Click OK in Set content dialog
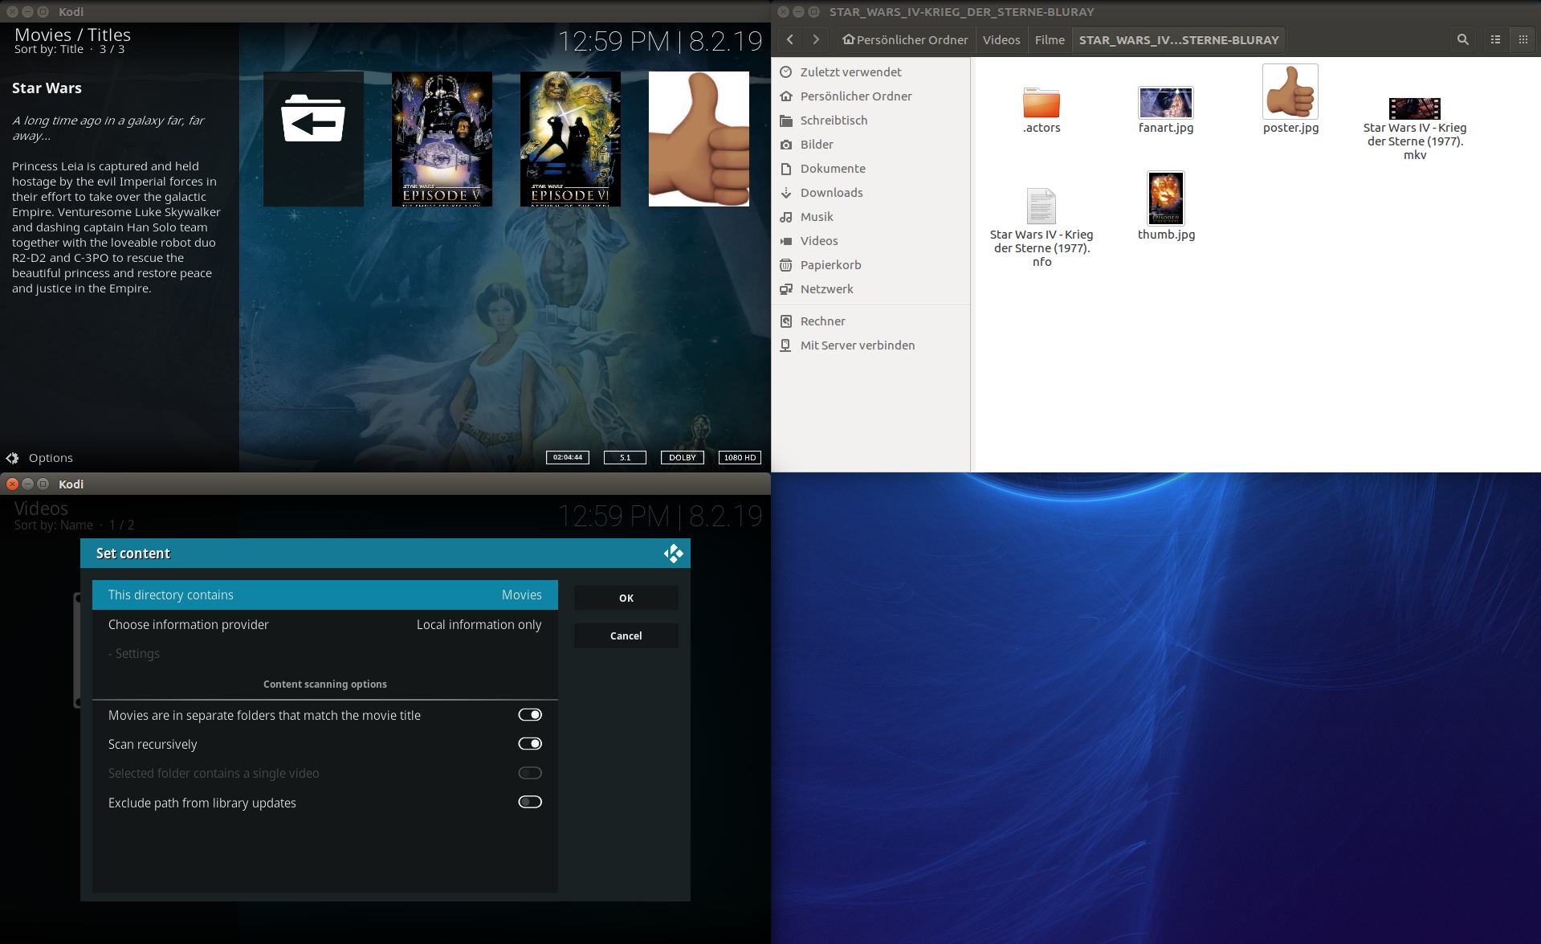Image resolution: width=1541 pixels, height=944 pixels. 626,598
